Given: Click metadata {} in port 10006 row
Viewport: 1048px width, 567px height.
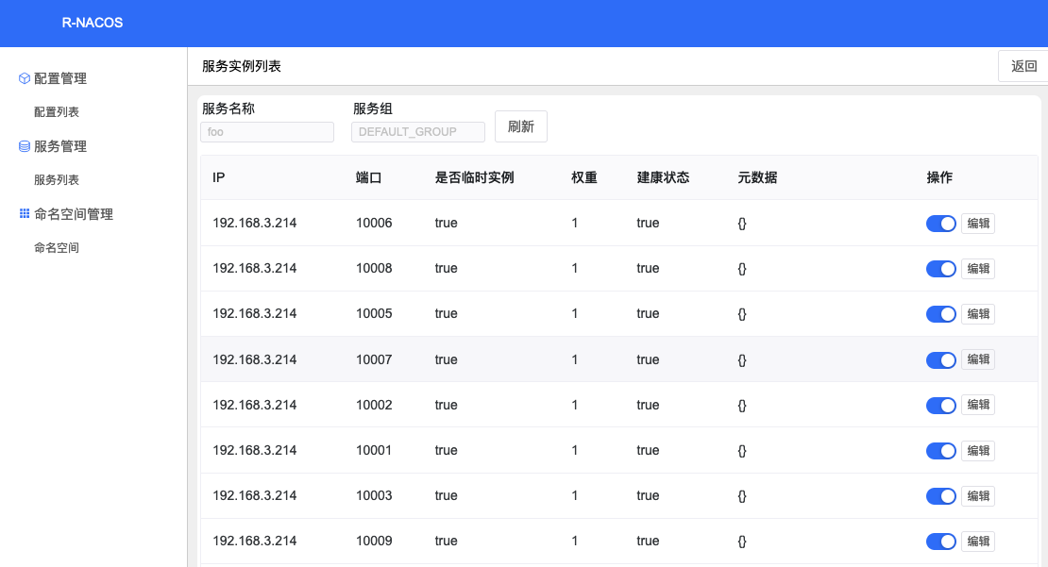Looking at the screenshot, I should point(742,224).
